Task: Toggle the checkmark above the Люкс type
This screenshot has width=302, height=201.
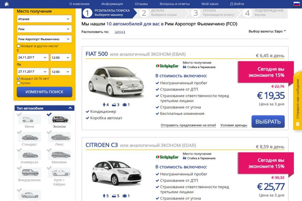Action: pyautogui.click(x=49, y=132)
